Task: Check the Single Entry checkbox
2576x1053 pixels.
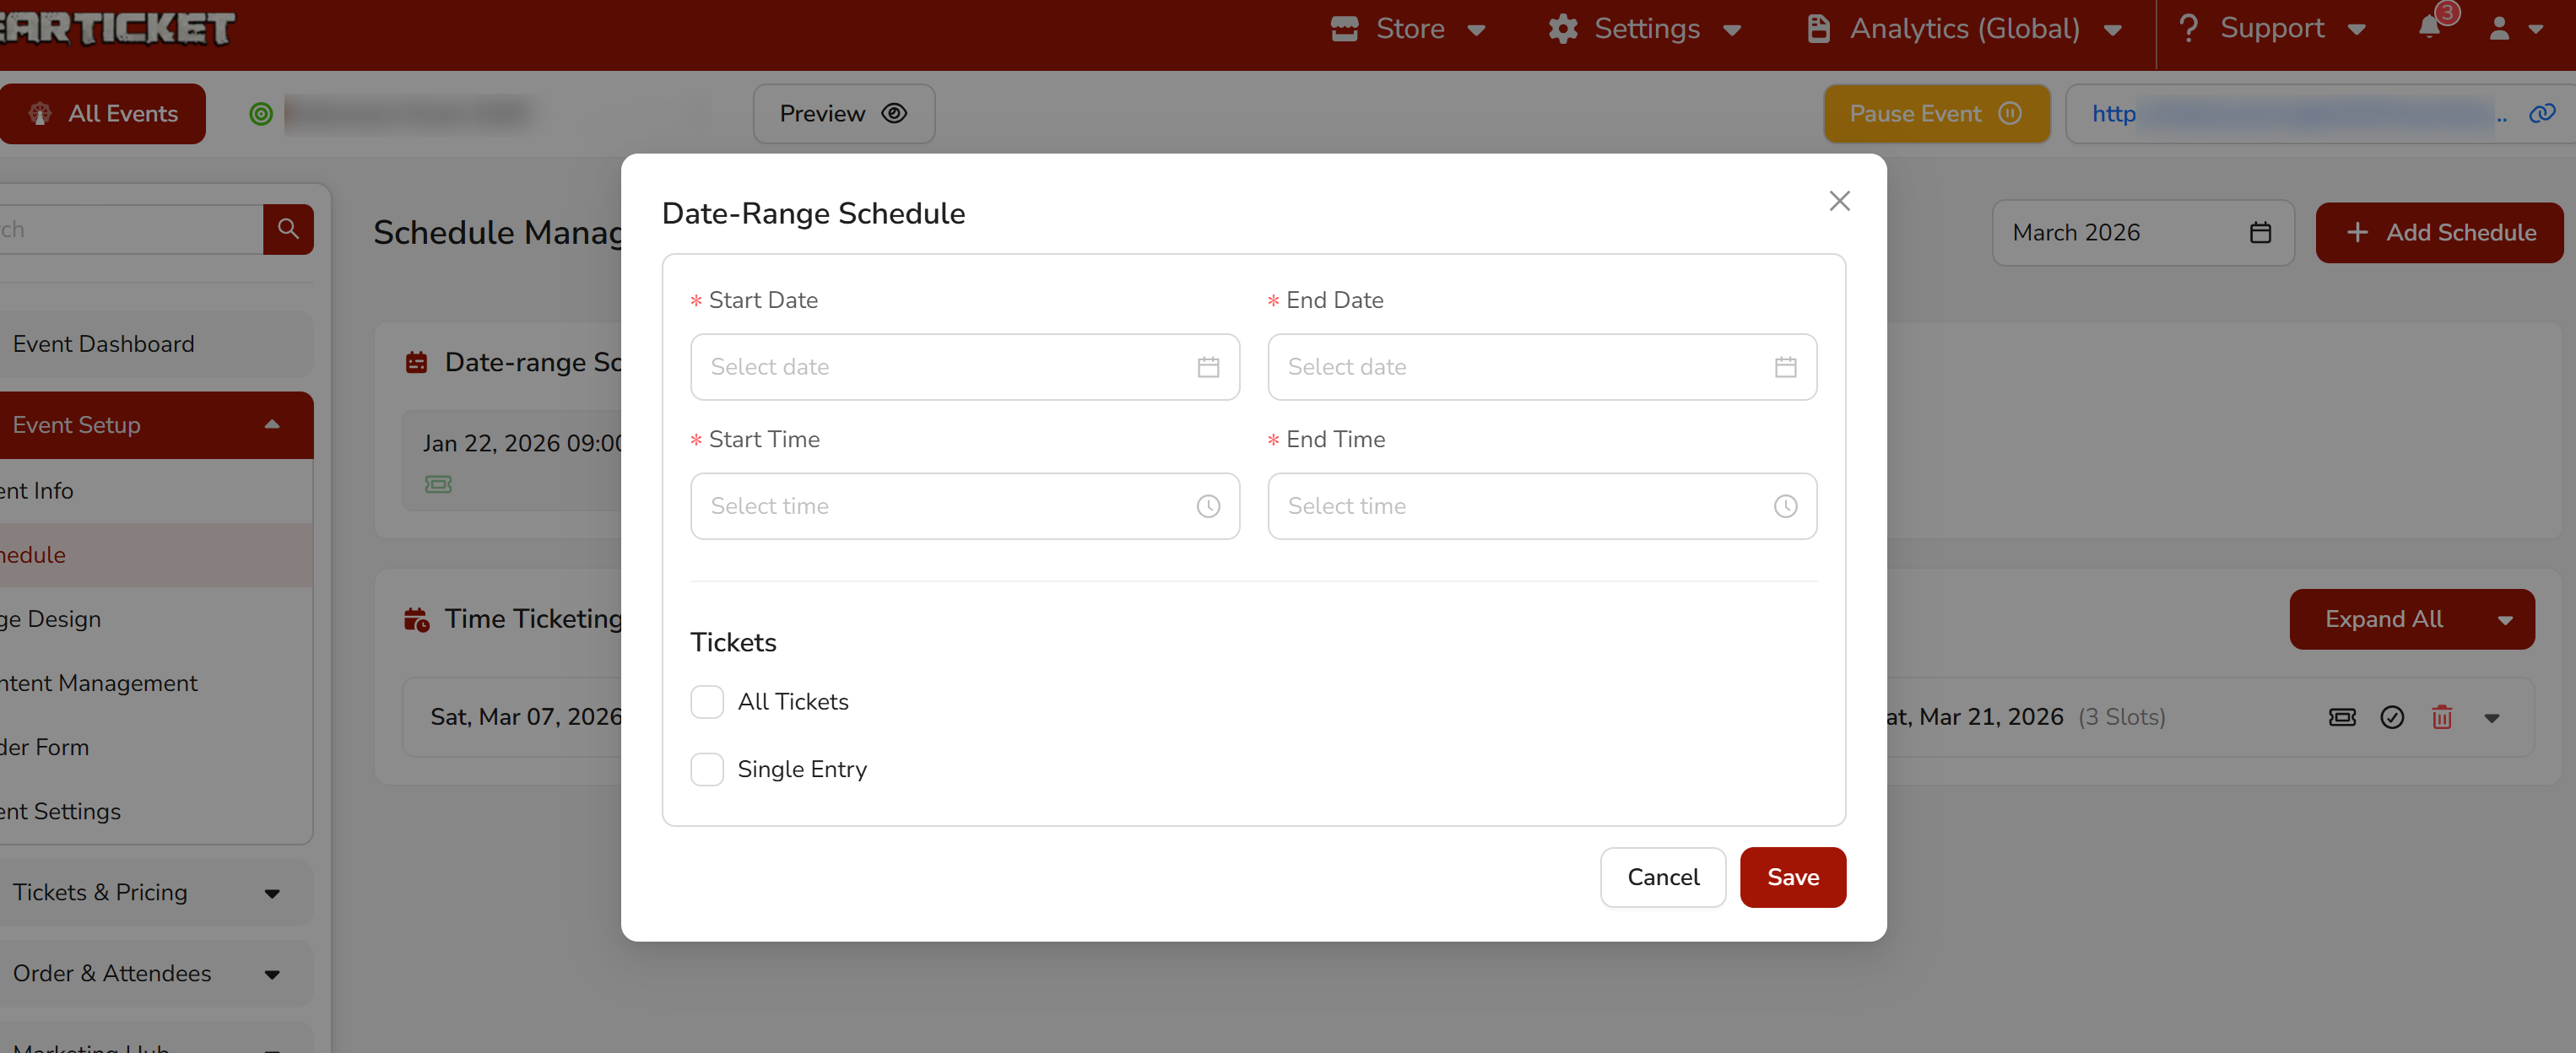Action: [707, 769]
